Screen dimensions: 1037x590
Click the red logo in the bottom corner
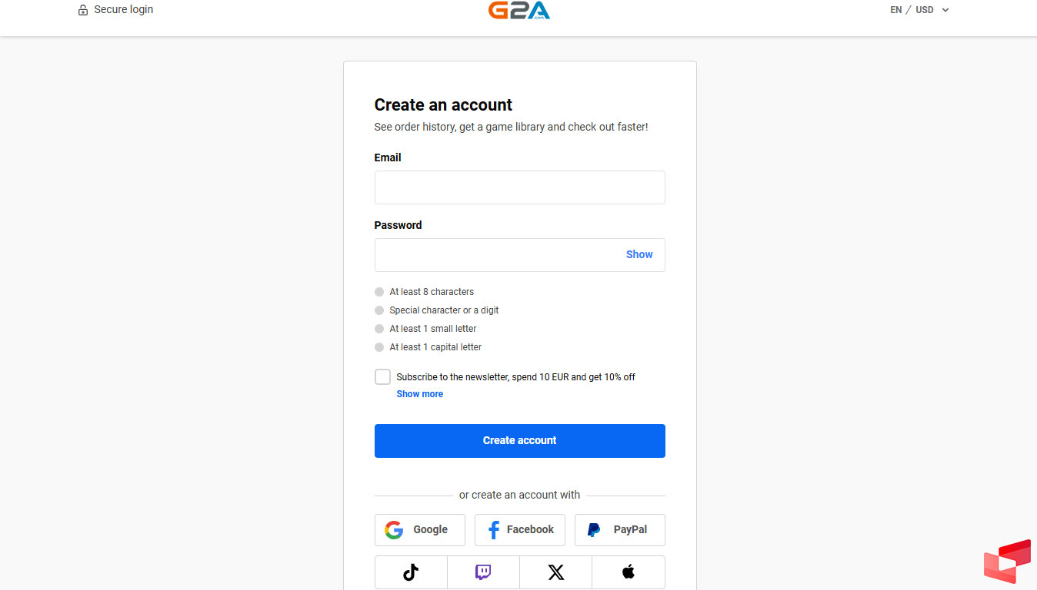pos(1007,562)
